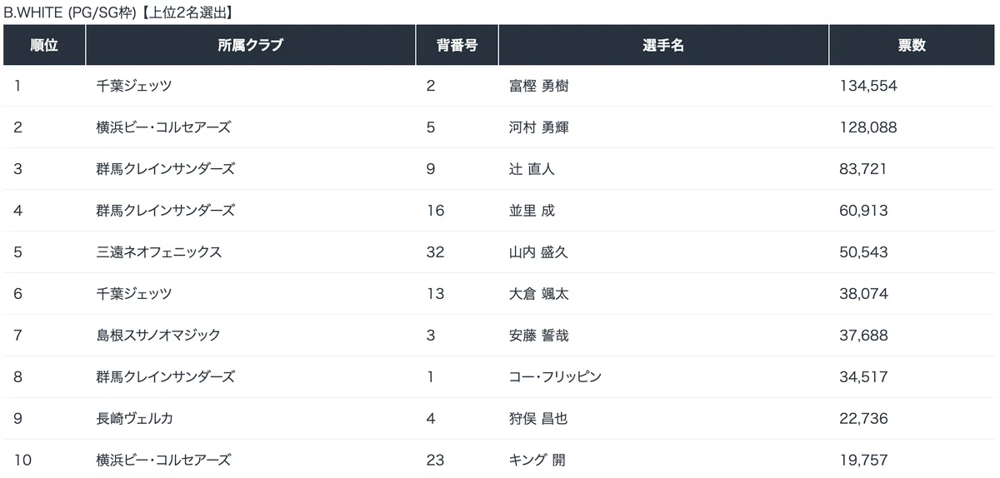Viewport: 1000px width, 478px height.
Task: Click club 三遠ネオフェニックス
Action: 159,252
